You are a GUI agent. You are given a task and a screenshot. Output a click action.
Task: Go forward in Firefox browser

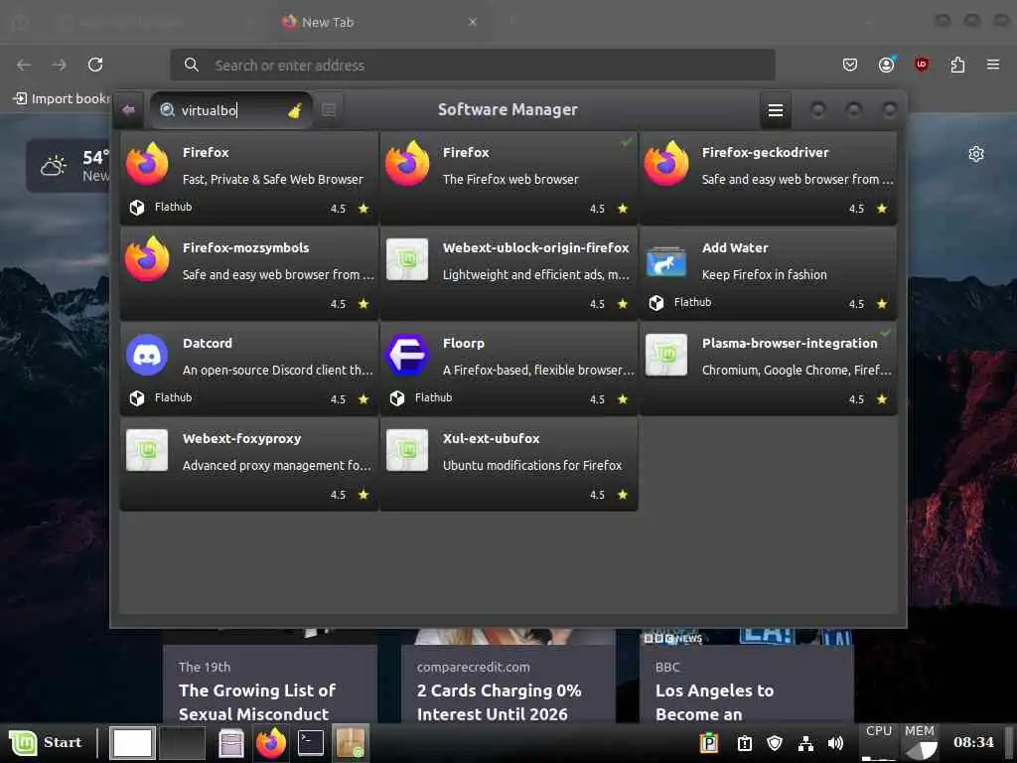pos(60,65)
